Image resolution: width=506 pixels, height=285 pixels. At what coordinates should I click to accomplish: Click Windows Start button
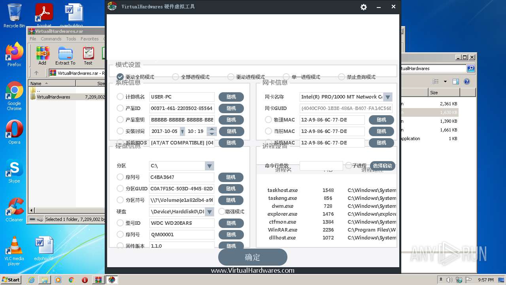coord(11,280)
